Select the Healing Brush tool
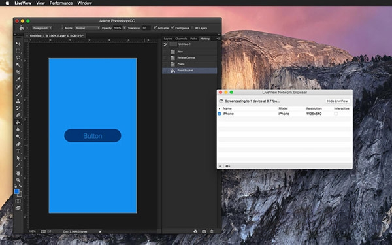The width and height of the screenshot is (392, 245). coord(18,87)
